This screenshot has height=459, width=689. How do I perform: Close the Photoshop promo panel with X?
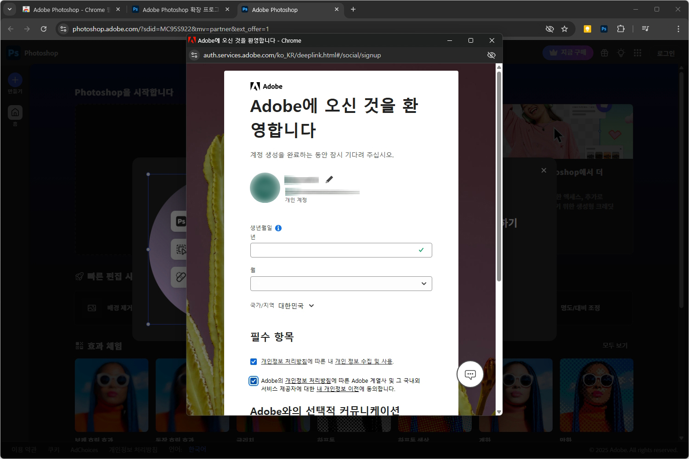click(x=544, y=170)
